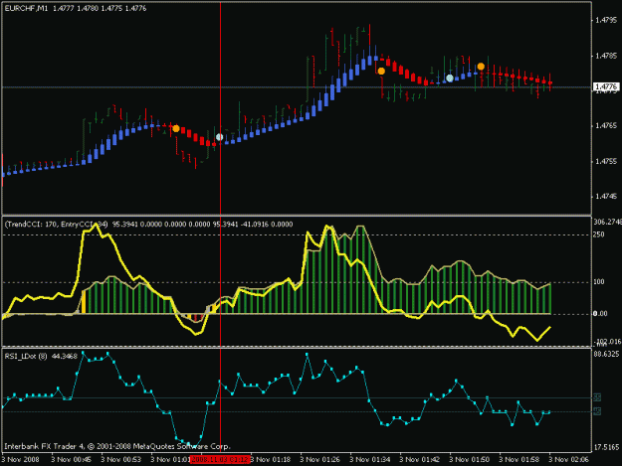Click the '3 Nov 01:58' time axis label

[x=518, y=460]
